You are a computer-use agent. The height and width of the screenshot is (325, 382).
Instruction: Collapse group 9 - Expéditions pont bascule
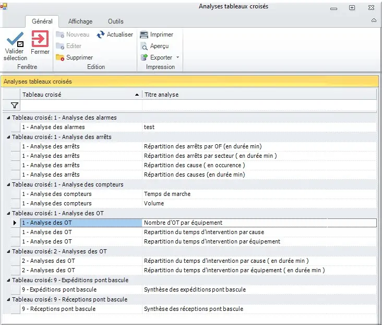(x=8, y=281)
